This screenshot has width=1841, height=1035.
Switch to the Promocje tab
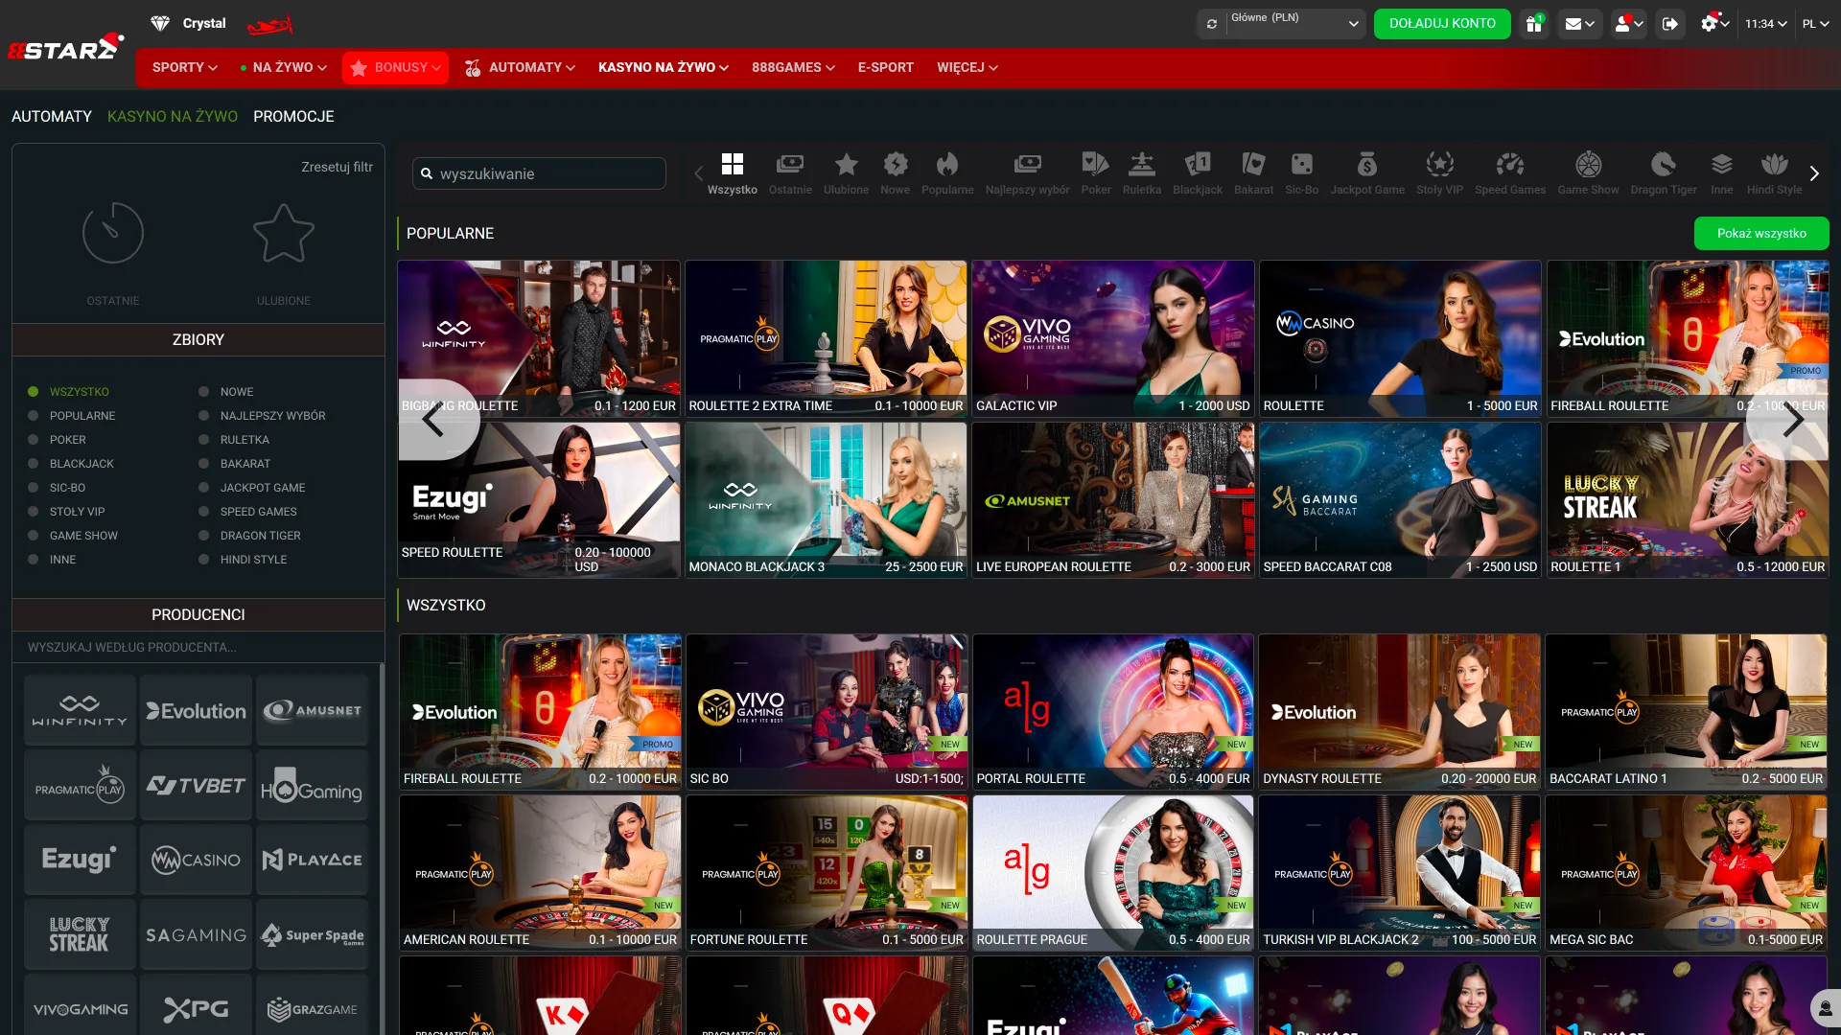[293, 116]
